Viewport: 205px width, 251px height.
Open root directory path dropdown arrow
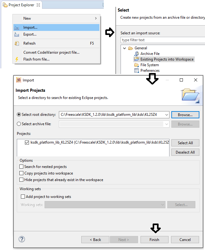click(166, 115)
